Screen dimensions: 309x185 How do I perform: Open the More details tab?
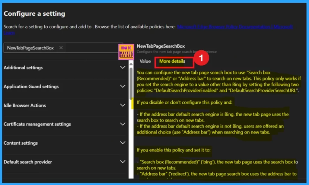coord(172,61)
